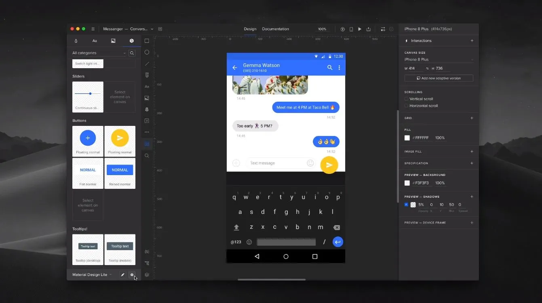Select the container tool in toolbar
The width and height of the screenshot is (542, 303).
147,121
